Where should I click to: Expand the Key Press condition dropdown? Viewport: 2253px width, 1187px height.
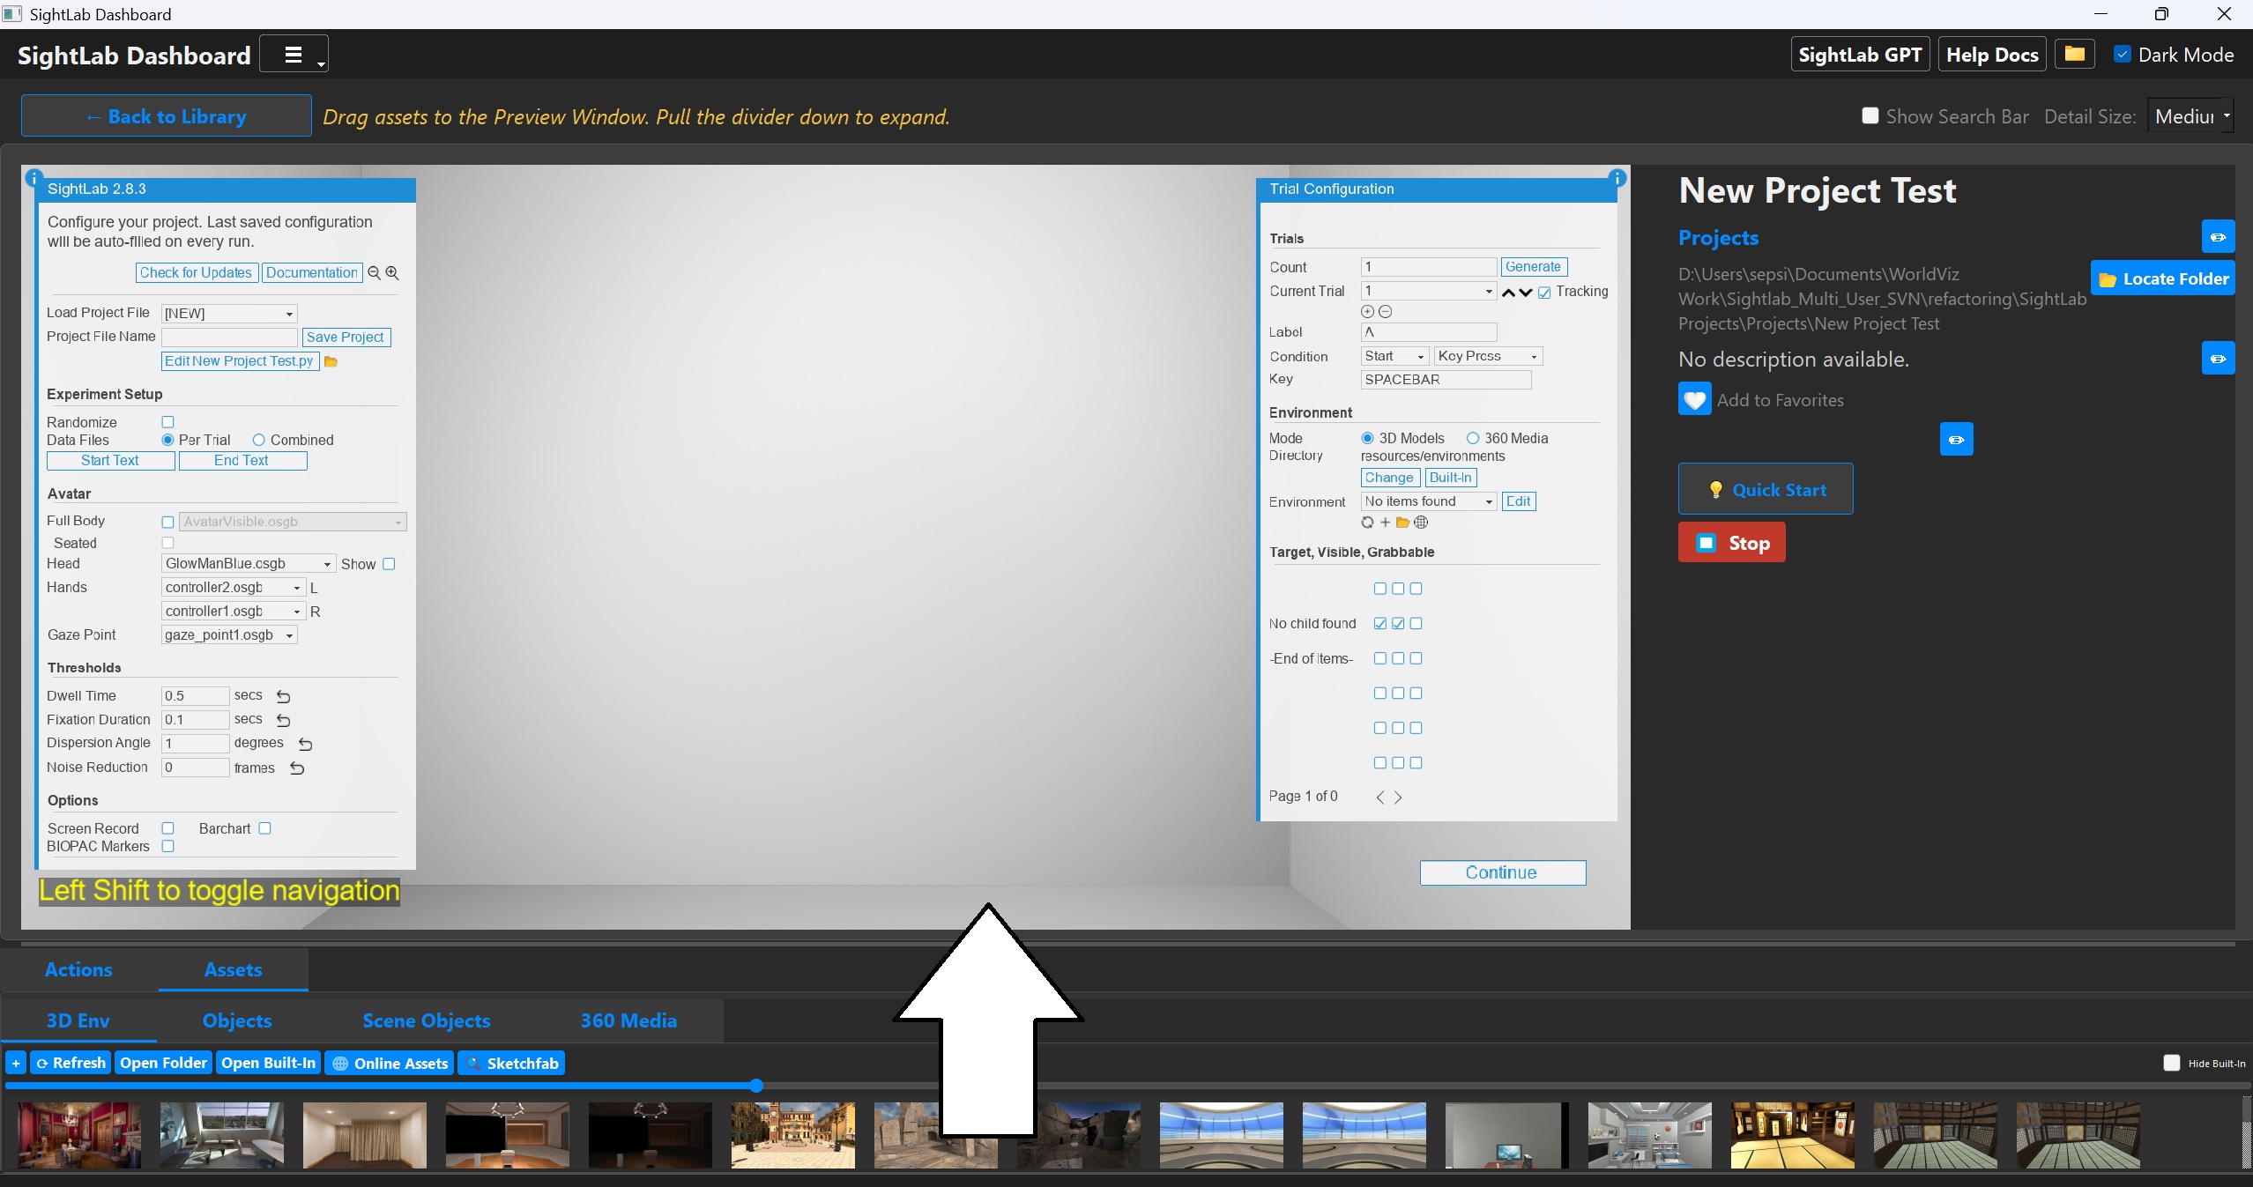tap(1488, 356)
